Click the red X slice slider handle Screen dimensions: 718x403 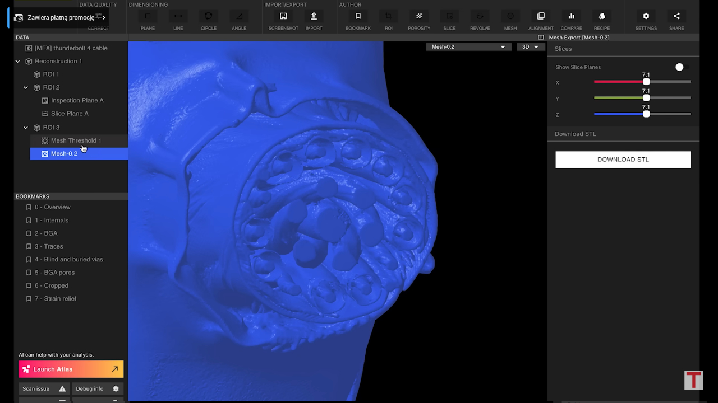point(646,82)
